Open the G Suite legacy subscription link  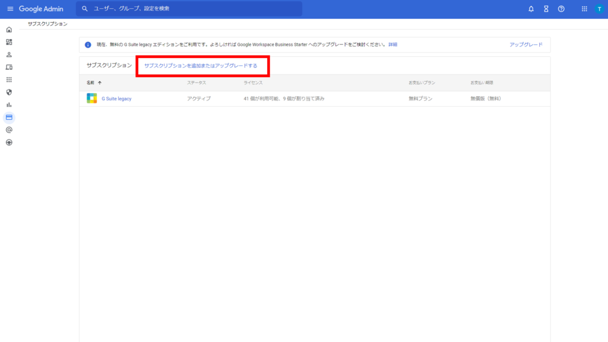(x=116, y=99)
